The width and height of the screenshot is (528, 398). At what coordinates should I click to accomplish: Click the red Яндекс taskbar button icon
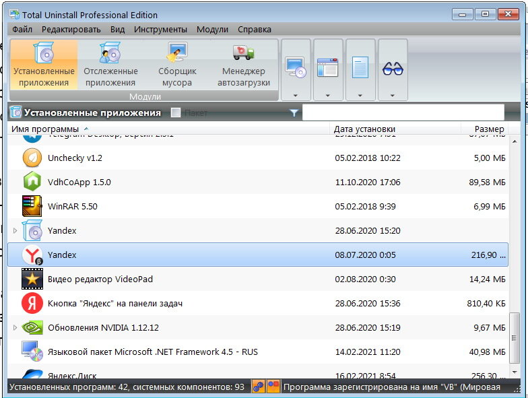32,303
